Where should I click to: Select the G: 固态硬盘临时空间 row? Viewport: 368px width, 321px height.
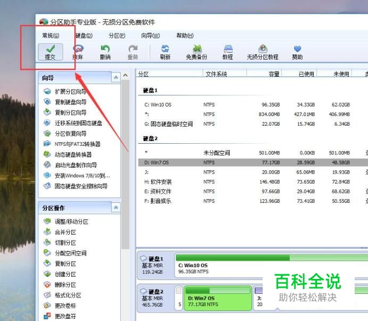253,124
